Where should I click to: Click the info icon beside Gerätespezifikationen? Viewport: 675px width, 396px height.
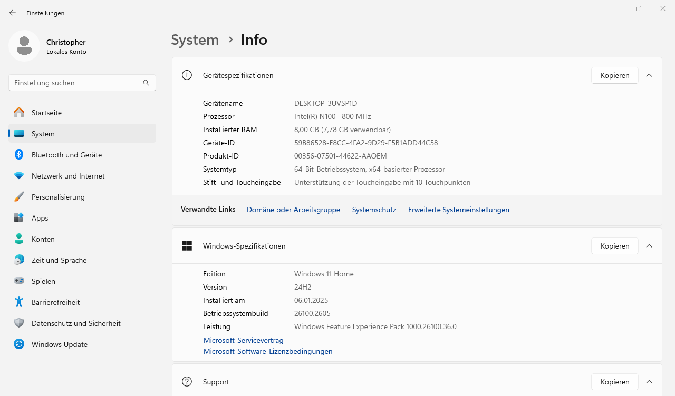point(187,75)
